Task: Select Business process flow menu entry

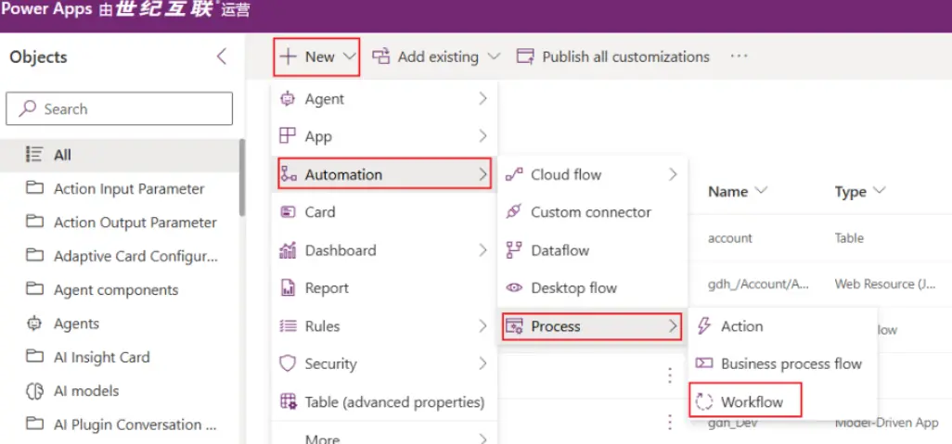Action: pyautogui.click(x=791, y=364)
